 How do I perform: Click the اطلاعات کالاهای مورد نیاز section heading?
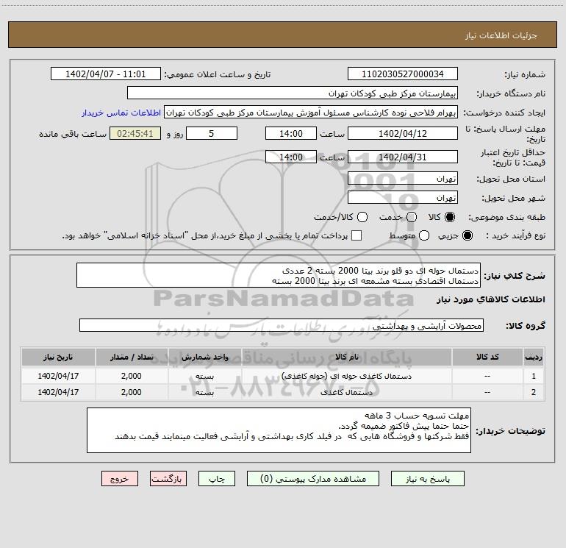click(x=491, y=299)
